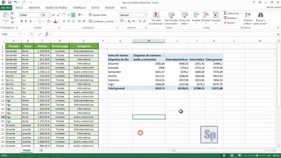This screenshot has width=281, height=158.
Task: Open the ARCHIVO tab
Action: [6, 8]
